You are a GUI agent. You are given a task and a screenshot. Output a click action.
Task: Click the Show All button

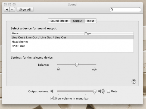tap(25, 10)
